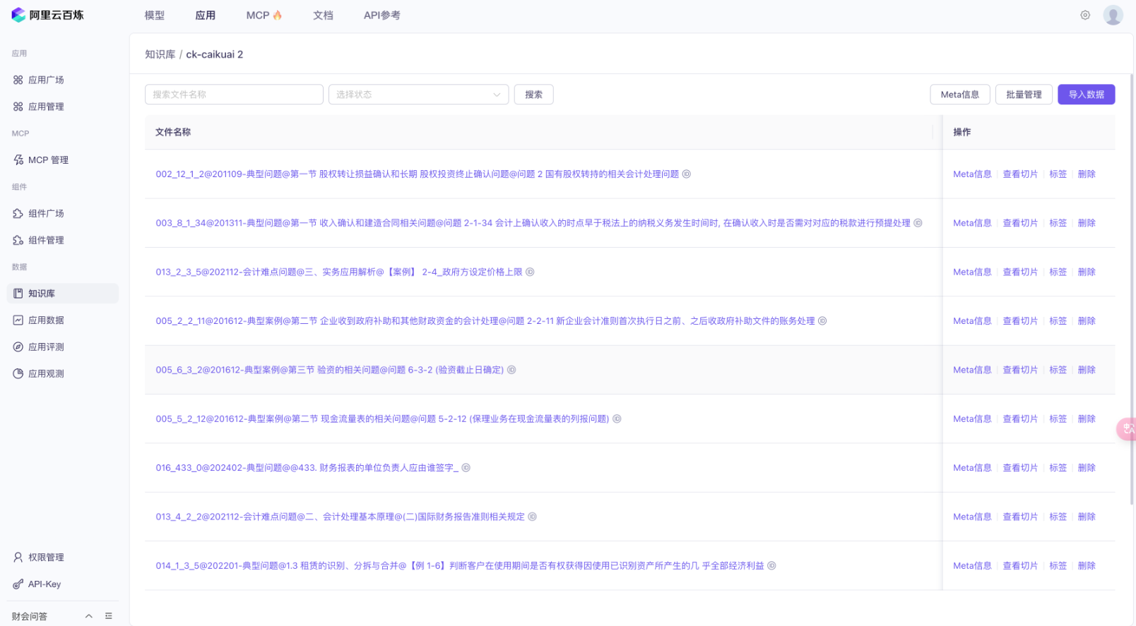Screen dimensions: 1136x626
Task: Open the user avatar profile menu
Action: point(1113,15)
